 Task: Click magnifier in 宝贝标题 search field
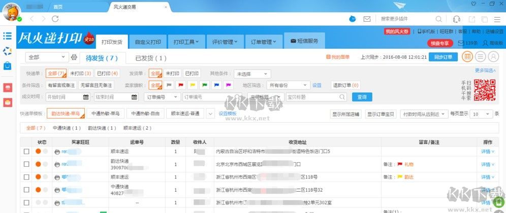pos(342,97)
